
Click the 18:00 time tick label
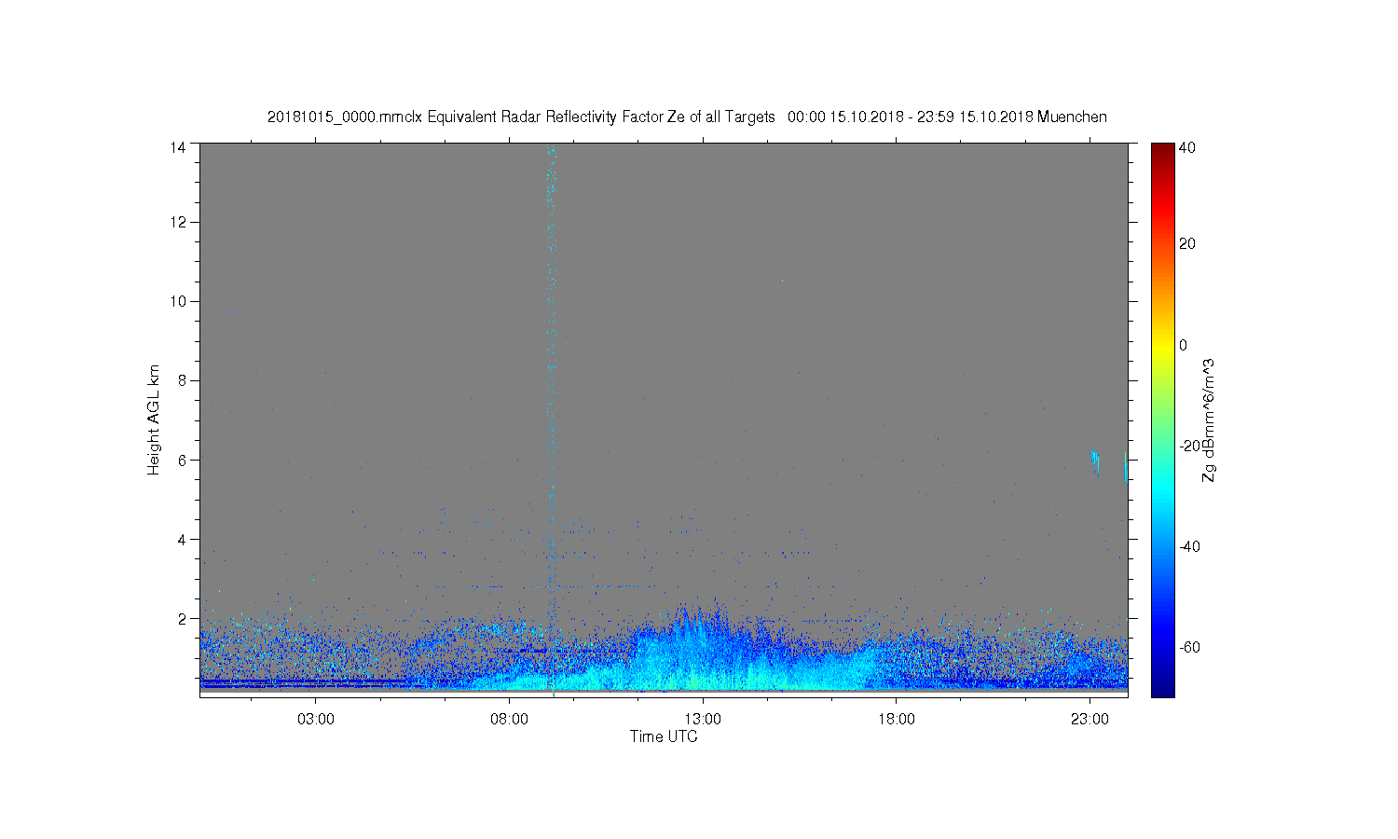897,720
